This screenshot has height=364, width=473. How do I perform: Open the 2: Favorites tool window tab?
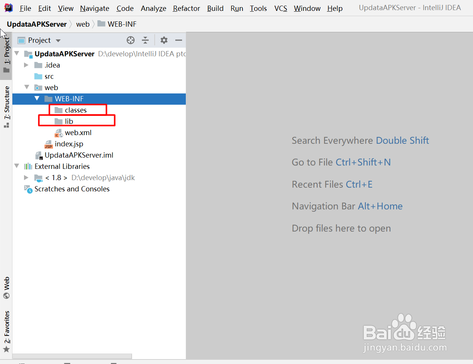pos(6,332)
